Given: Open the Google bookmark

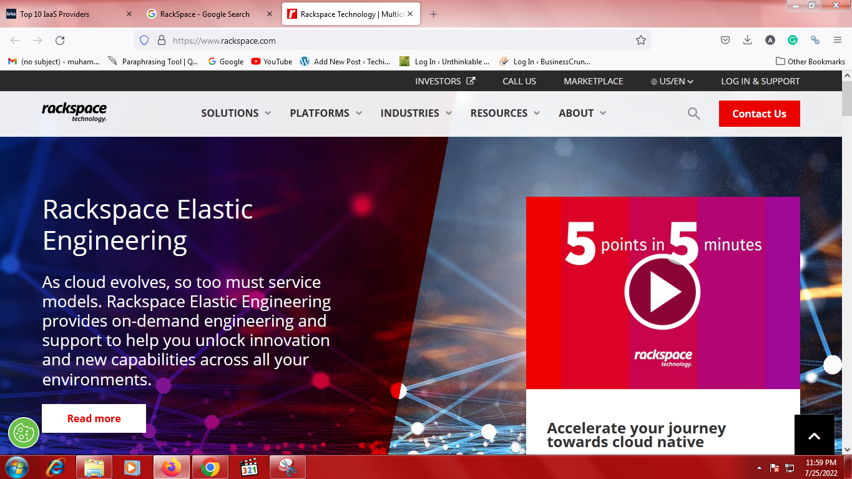Looking at the screenshot, I should (225, 61).
